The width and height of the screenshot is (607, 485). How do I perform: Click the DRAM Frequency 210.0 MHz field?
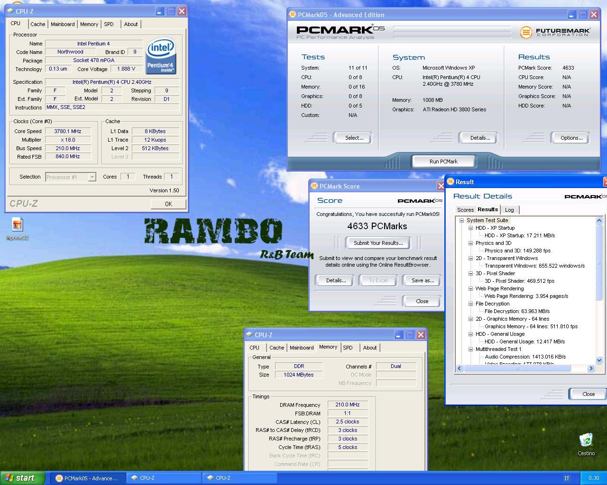[348, 405]
